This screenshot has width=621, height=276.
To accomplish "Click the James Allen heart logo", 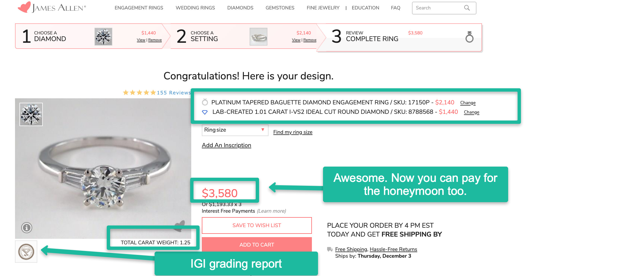I will pyautogui.click(x=24, y=7).
